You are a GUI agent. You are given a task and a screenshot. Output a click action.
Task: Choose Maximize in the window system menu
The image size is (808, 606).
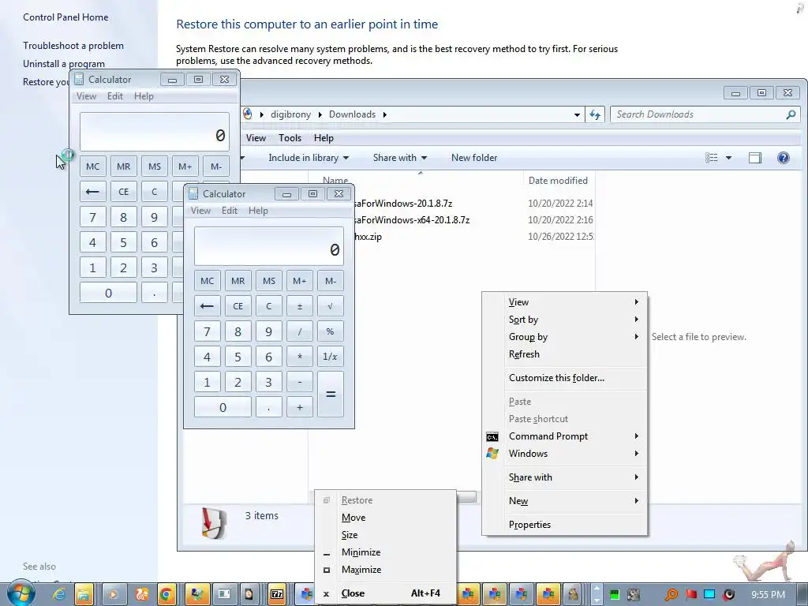385,570
